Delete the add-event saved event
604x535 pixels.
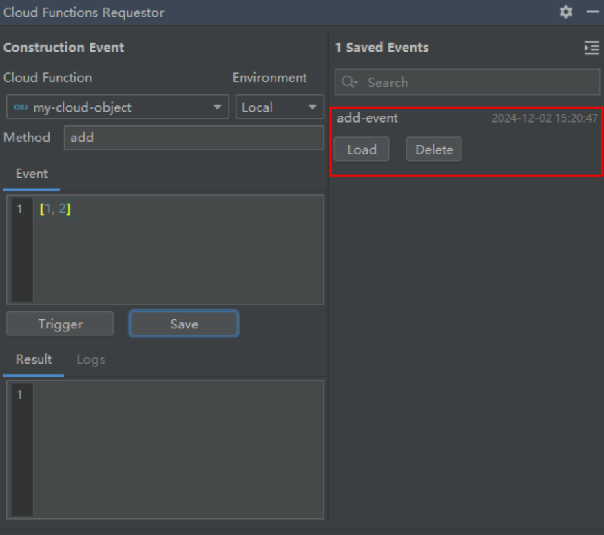click(x=434, y=149)
